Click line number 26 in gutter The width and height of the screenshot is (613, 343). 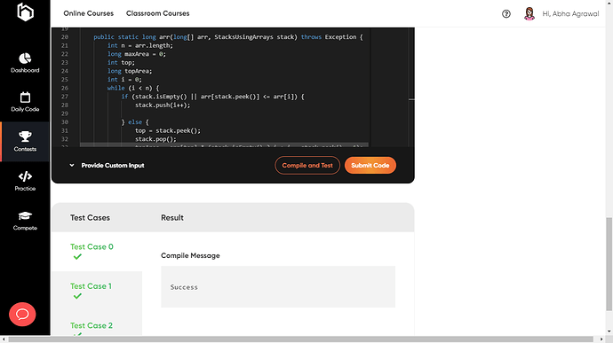(65, 89)
